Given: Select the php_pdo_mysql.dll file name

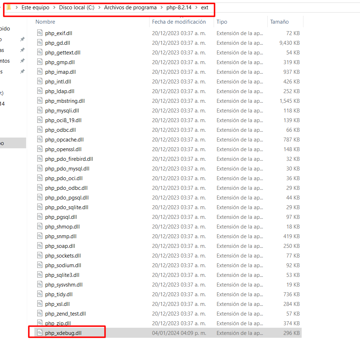Looking at the screenshot, I should coord(67,168).
